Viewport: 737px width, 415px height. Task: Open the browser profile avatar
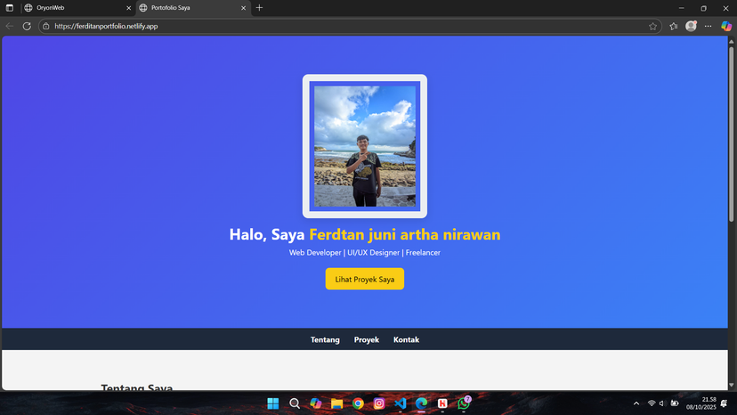coord(691,27)
